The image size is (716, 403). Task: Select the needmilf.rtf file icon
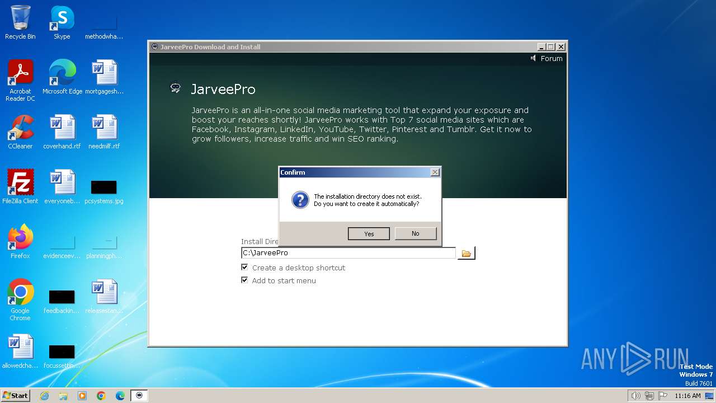click(x=104, y=132)
